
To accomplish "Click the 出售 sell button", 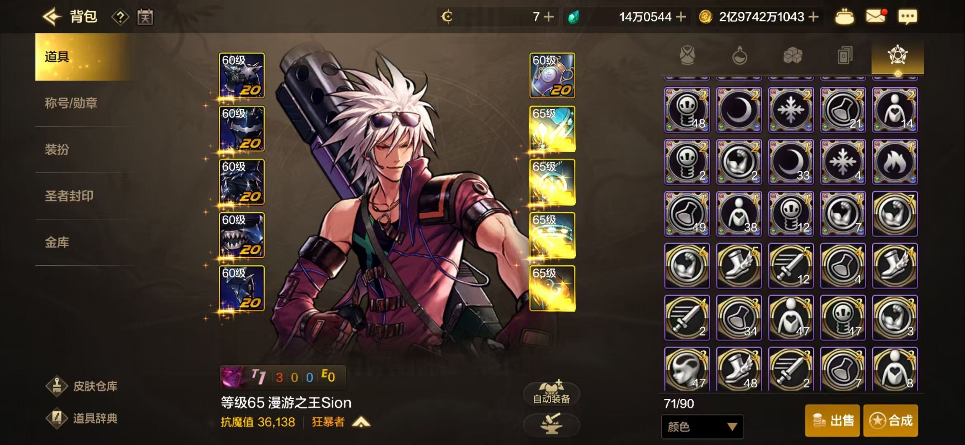I will 832,420.
